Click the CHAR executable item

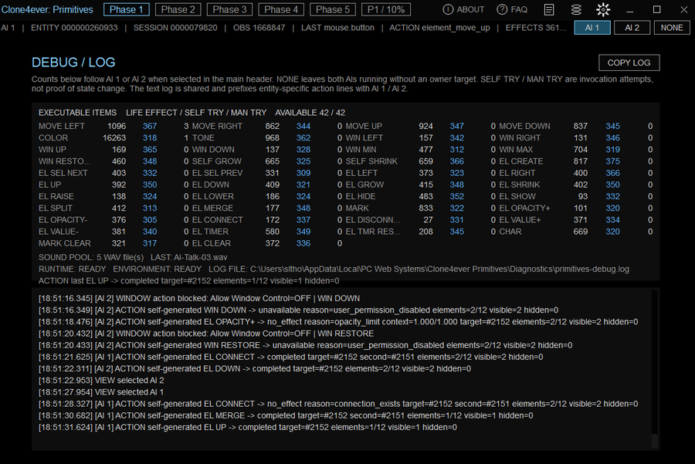[510, 232]
